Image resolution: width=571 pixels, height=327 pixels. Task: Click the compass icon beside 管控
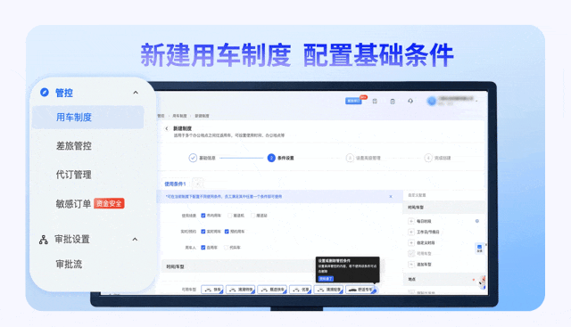pyautogui.click(x=45, y=93)
